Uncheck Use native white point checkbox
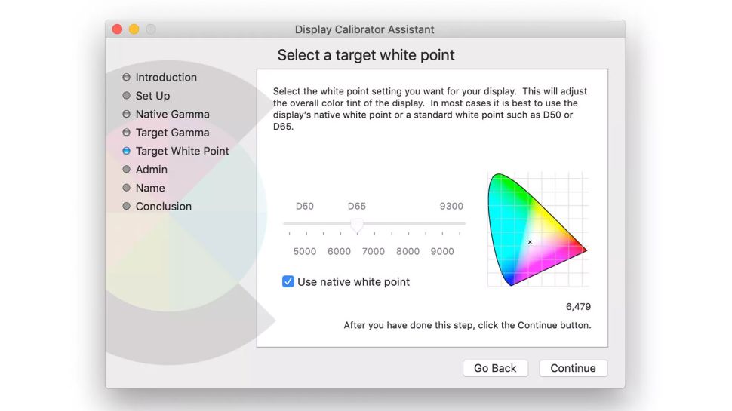The height and width of the screenshot is (411, 732). click(288, 281)
